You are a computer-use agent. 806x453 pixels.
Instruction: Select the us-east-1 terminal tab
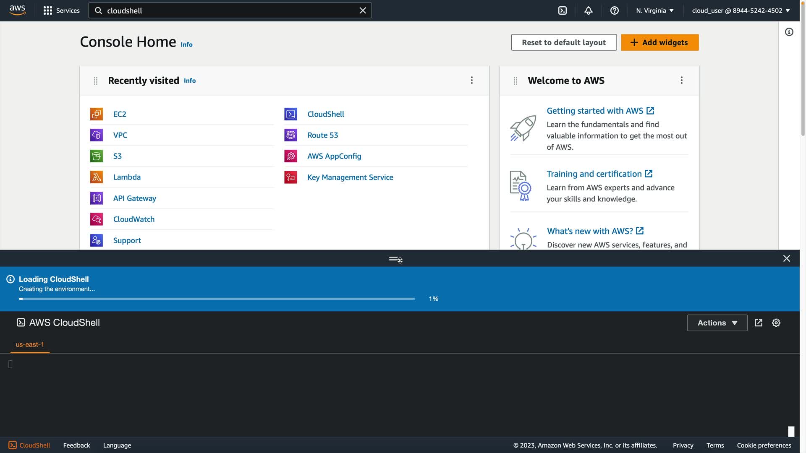pyautogui.click(x=30, y=344)
